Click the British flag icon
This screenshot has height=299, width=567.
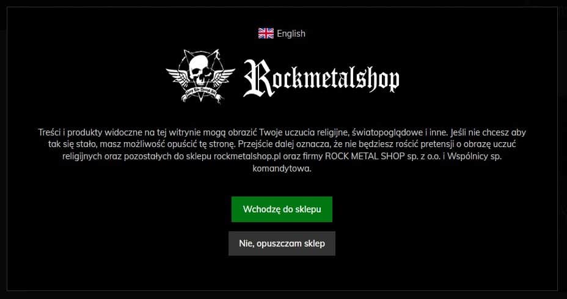(x=266, y=34)
